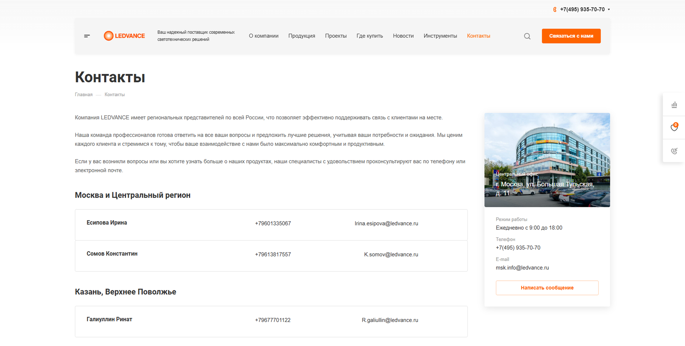Click the 'Написать сообщение' button
685x346 pixels.
(547, 288)
